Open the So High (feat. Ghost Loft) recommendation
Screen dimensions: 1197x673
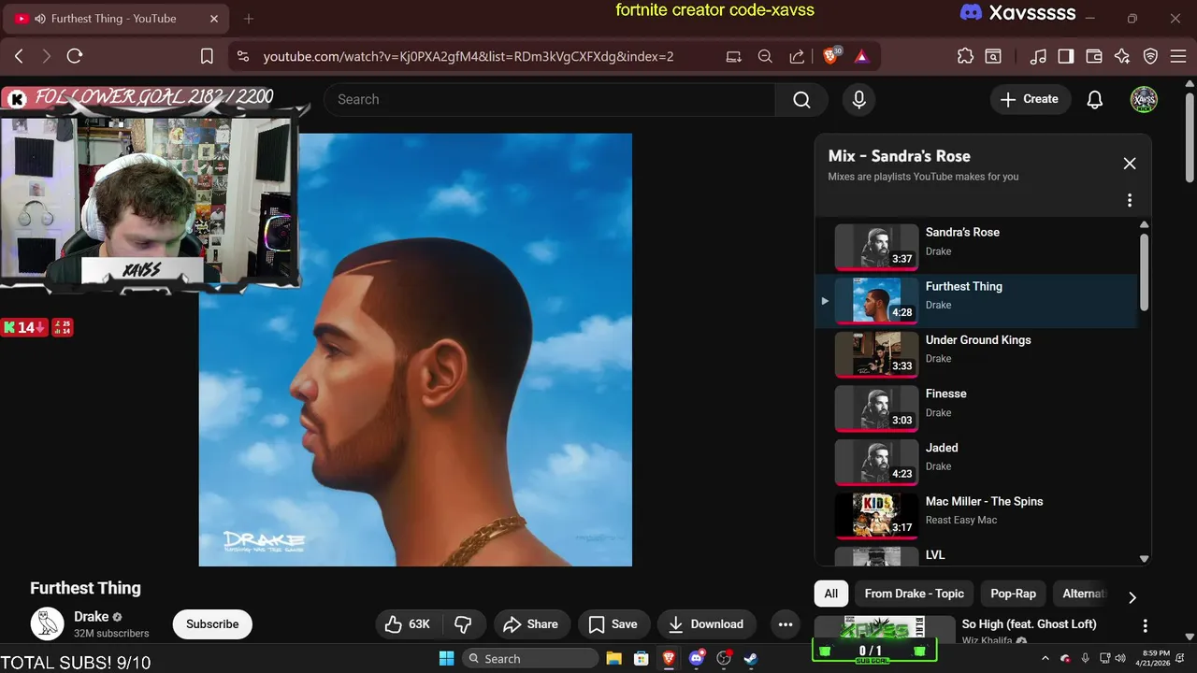click(x=1029, y=624)
